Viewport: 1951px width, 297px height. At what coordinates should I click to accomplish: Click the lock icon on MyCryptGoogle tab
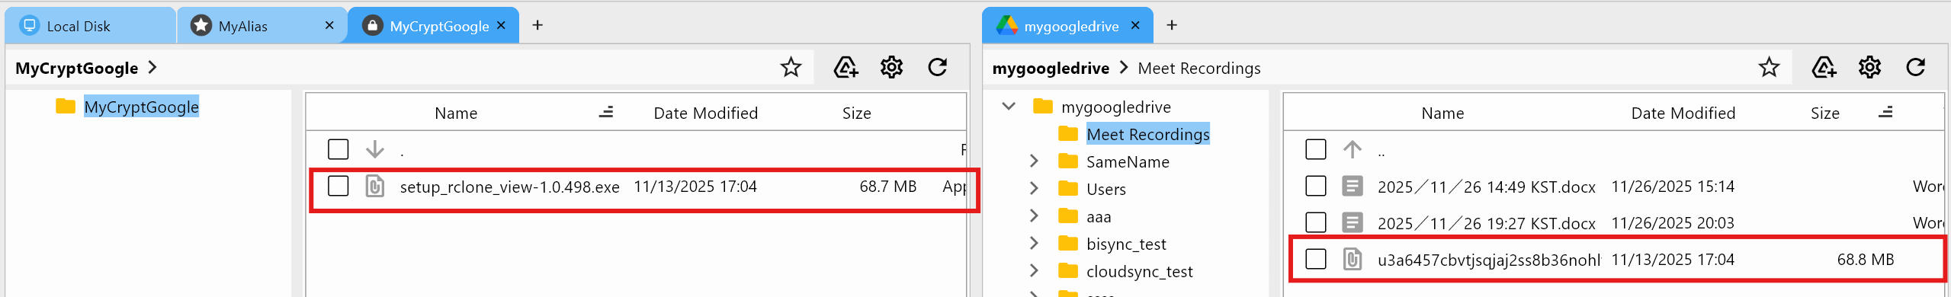pyautogui.click(x=372, y=26)
